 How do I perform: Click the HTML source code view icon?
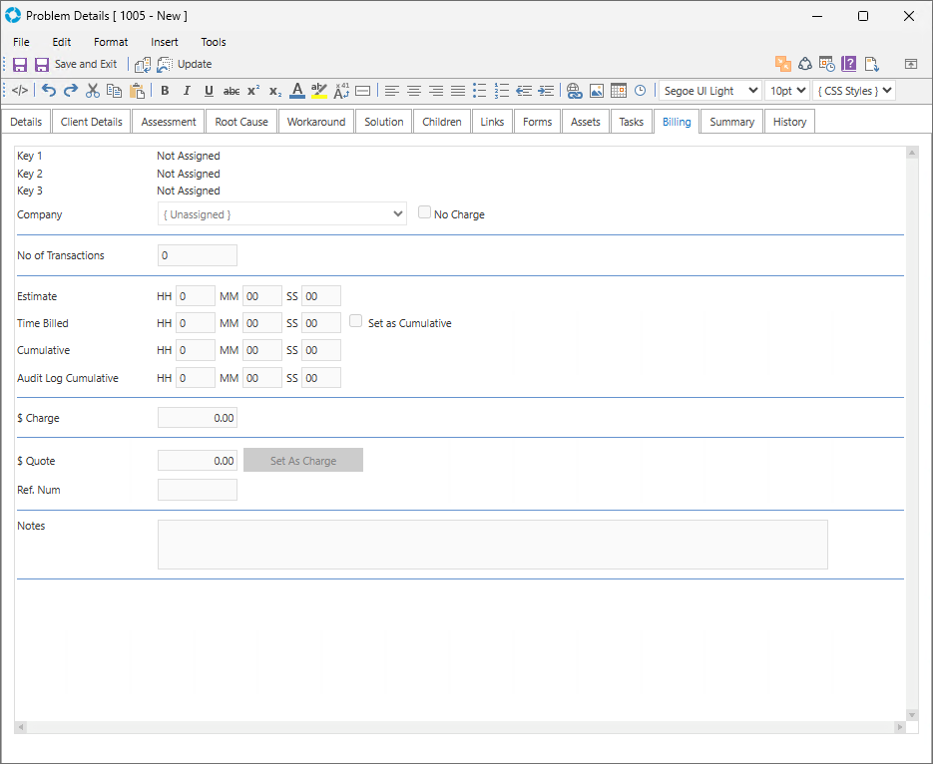(20, 91)
